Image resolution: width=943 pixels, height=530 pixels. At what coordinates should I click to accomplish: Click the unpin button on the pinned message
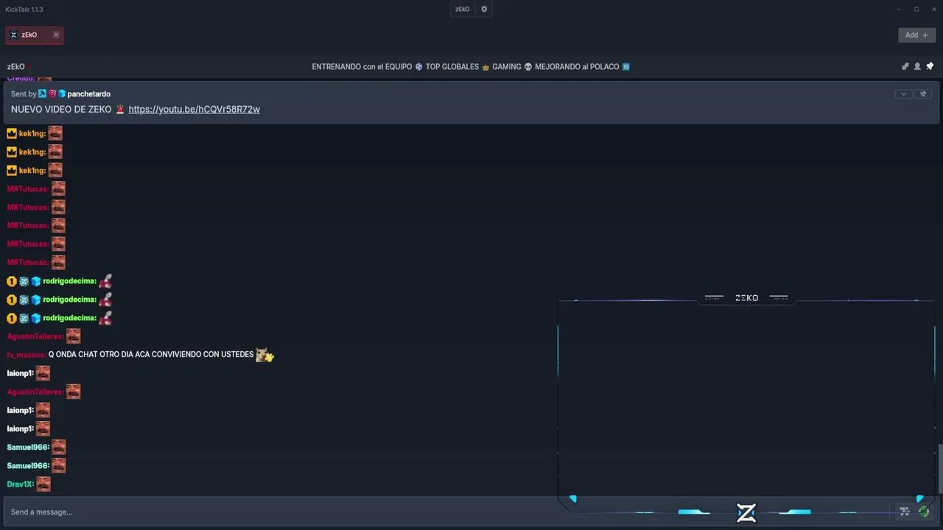[x=924, y=94]
